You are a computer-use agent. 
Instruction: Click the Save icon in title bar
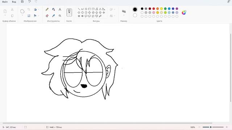coord(22,1)
